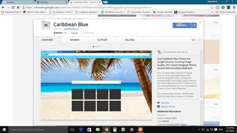This screenshot has width=237, height=133.
Task: Close the Caribbean Blue browser tab
Action: [100, 2]
